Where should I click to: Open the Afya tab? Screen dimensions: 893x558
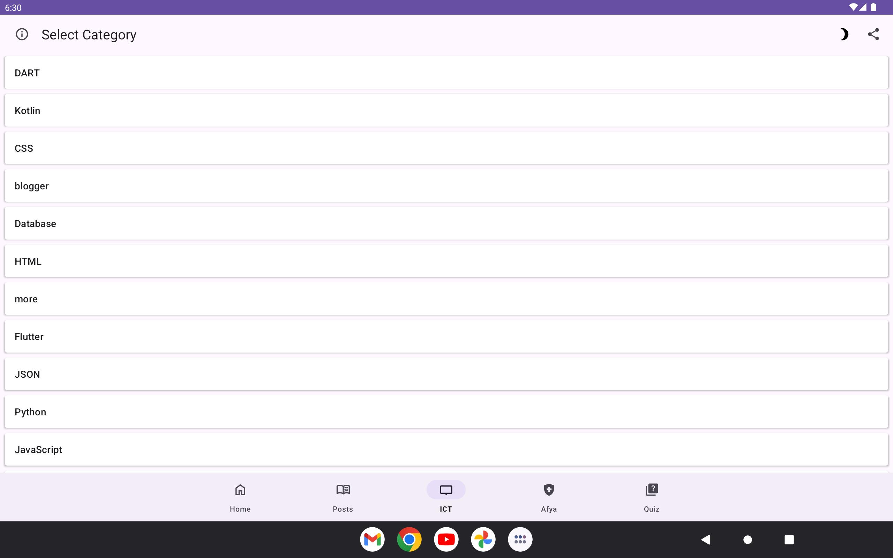[x=549, y=497]
